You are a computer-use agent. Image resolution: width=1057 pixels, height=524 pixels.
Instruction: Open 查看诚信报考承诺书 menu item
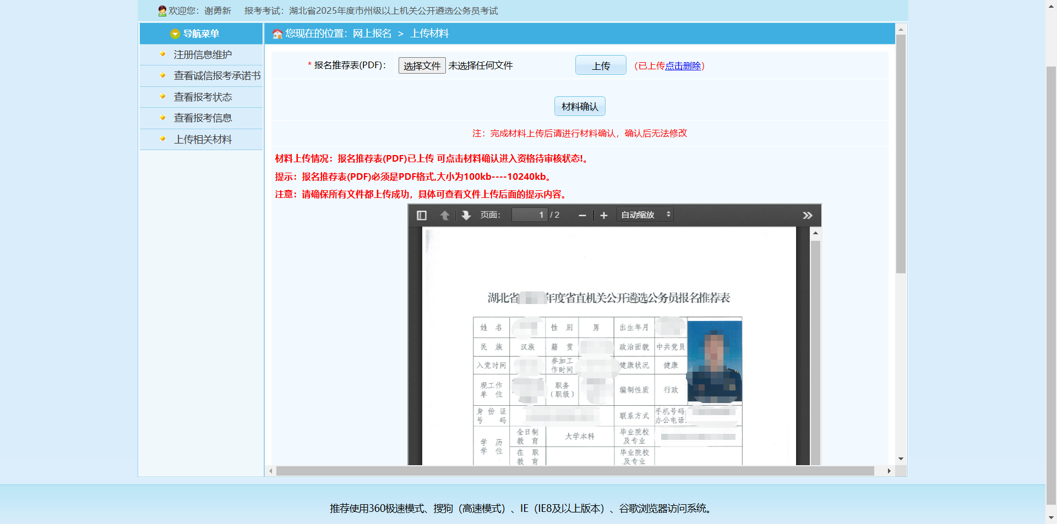coord(217,76)
